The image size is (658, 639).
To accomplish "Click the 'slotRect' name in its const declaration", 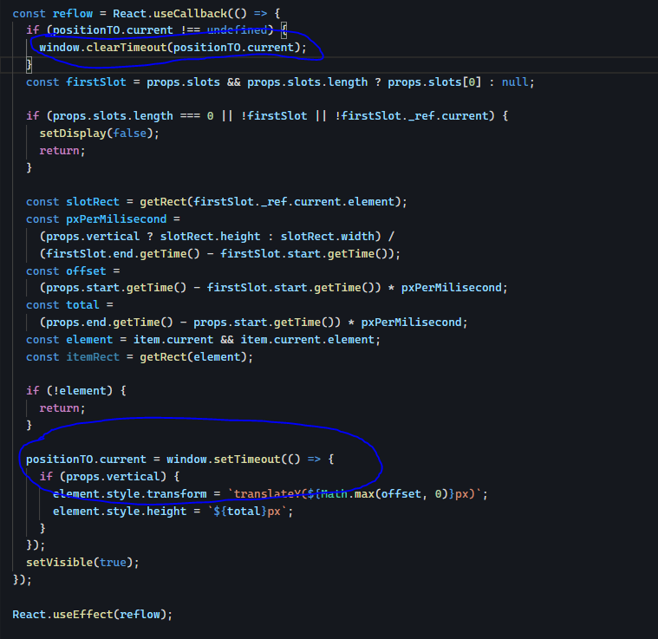I will (93, 202).
